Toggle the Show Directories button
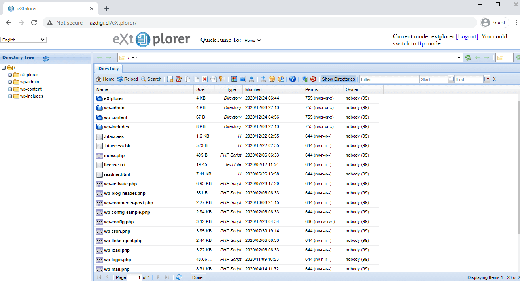This screenshot has width=520, height=281. [338, 79]
